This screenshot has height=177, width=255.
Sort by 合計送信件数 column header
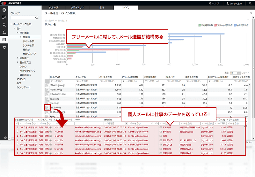[106, 77]
